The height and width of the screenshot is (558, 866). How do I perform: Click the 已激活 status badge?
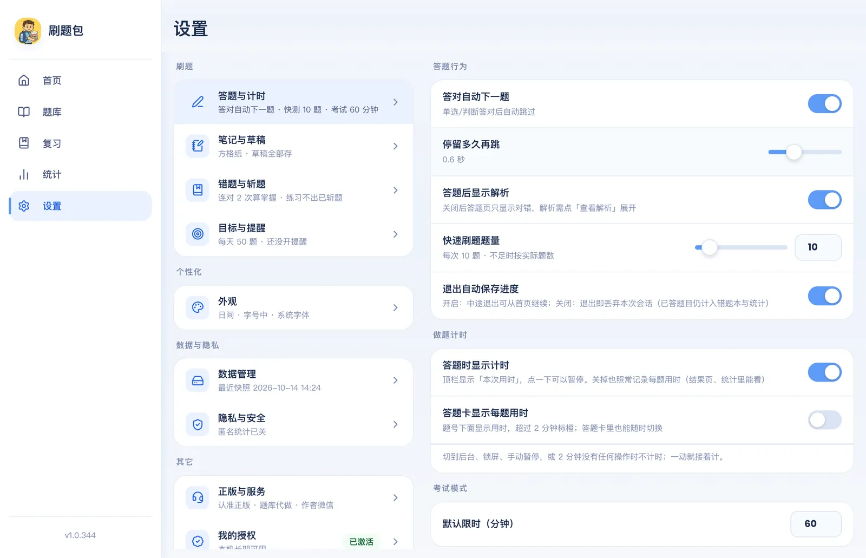(362, 542)
